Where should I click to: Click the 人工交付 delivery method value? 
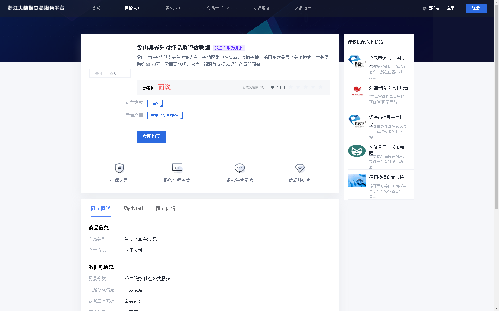coord(133,250)
